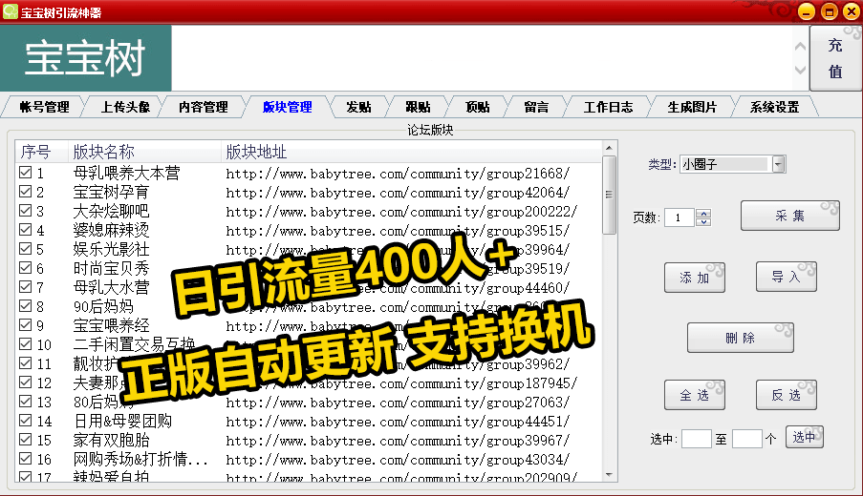Screen dimensions: 863x496
Task: Go to the 系统设置 tab
Action: (774, 107)
